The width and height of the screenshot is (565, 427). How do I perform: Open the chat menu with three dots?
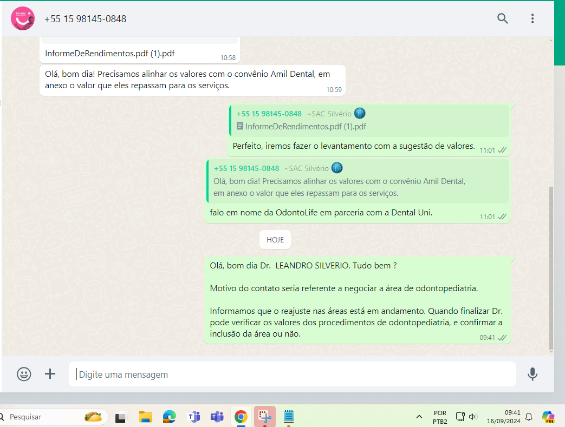click(x=532, y=18)
